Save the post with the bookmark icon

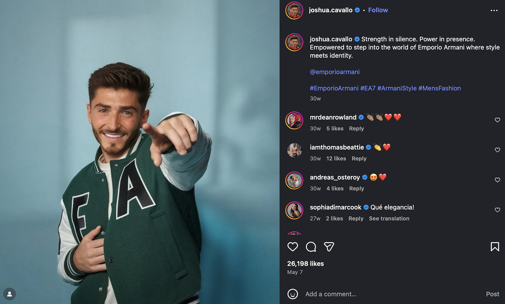(x=495, y=247)
